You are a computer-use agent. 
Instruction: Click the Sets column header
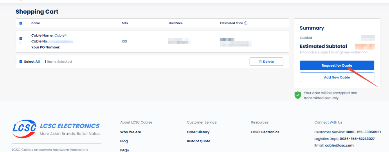(124, 23)
